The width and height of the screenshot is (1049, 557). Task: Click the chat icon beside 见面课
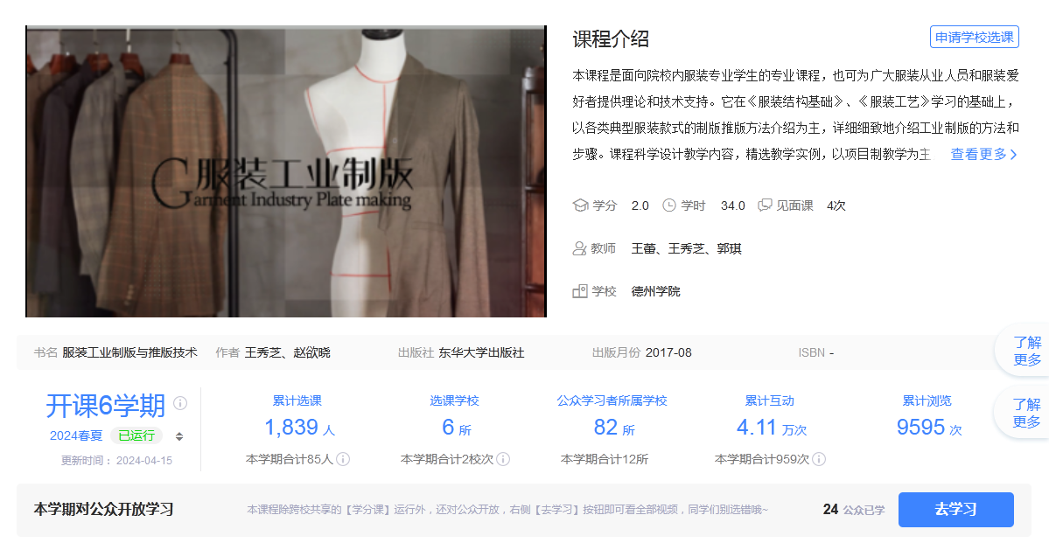(x=765, y=205)
